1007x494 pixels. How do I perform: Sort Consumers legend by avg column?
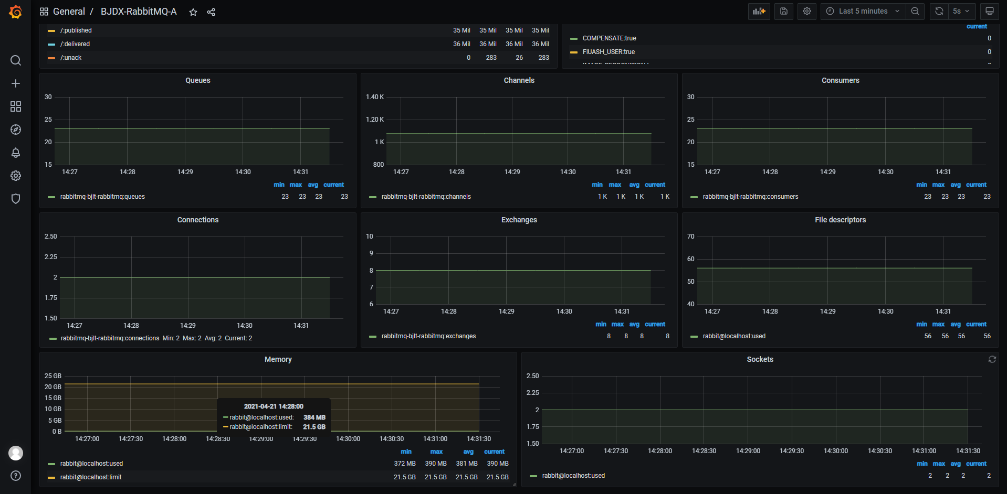956,185
